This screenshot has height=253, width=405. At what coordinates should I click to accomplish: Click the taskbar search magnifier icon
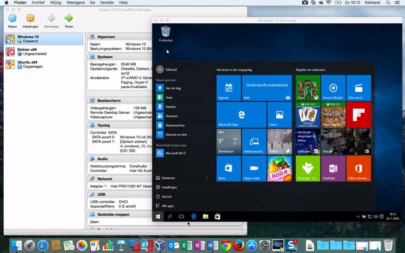tap(169, 216)
